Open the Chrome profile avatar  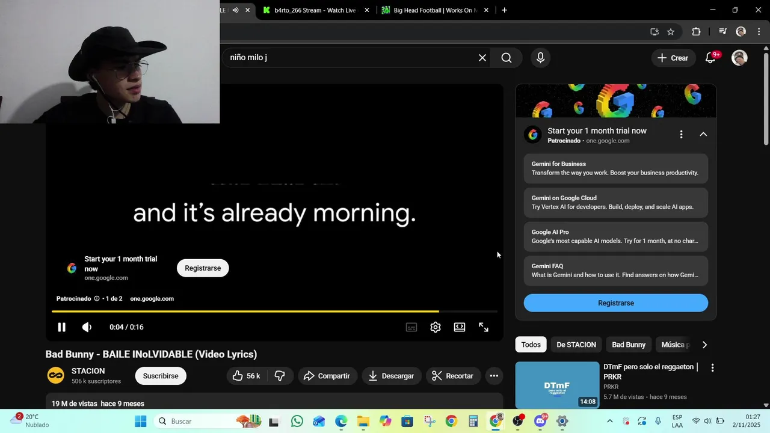(741, 32)
